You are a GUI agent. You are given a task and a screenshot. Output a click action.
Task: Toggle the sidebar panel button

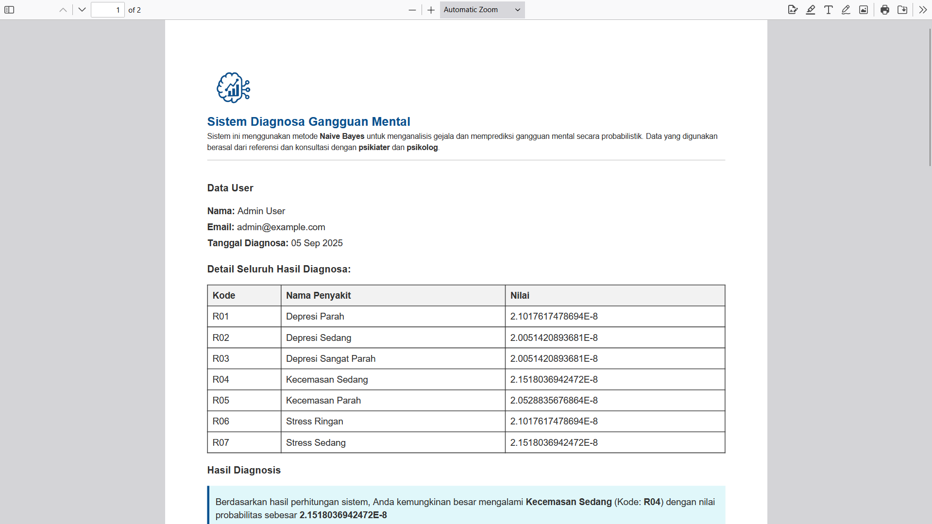9,10
